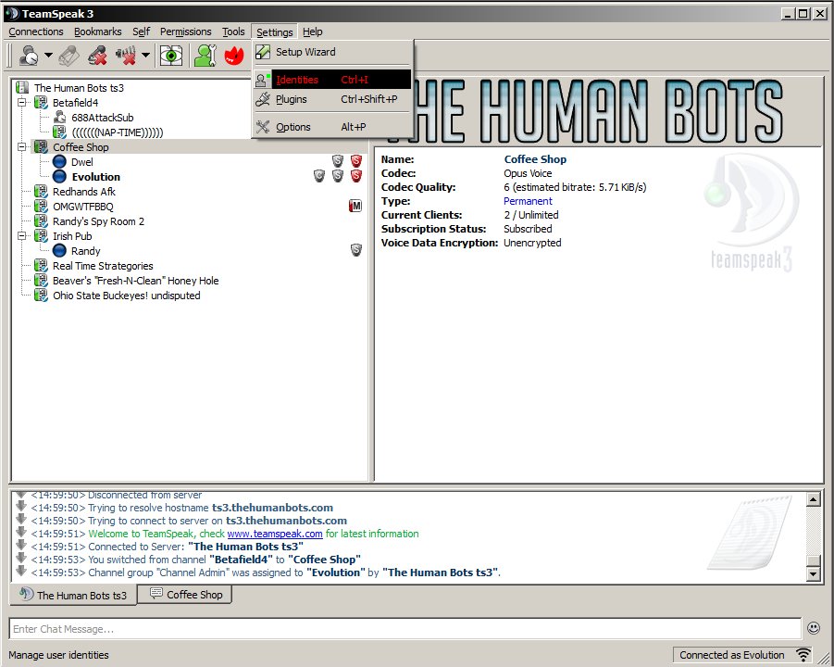
Task: Toggle the Mute Speakers toolbar icon
Action: 126,55
